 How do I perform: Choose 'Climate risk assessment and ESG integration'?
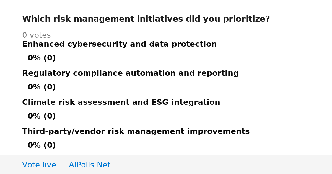121,103
